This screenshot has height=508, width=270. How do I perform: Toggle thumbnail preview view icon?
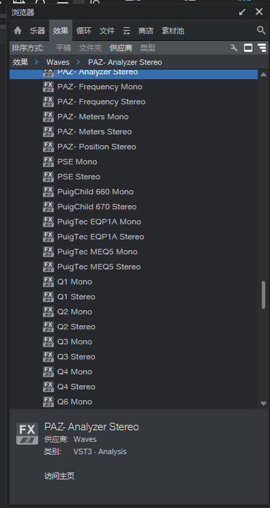point(248,48)
